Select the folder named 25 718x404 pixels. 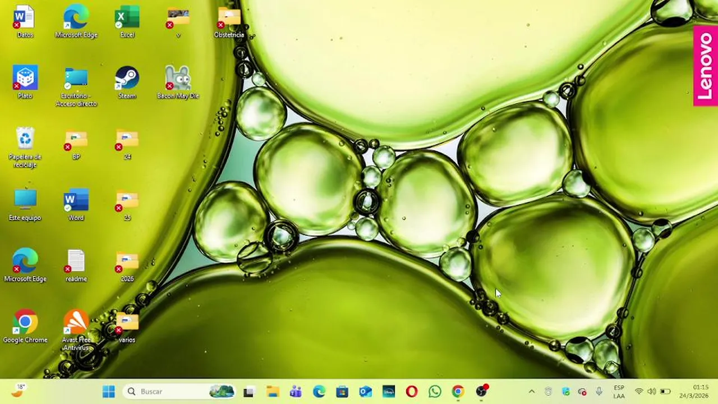(127, 205)
